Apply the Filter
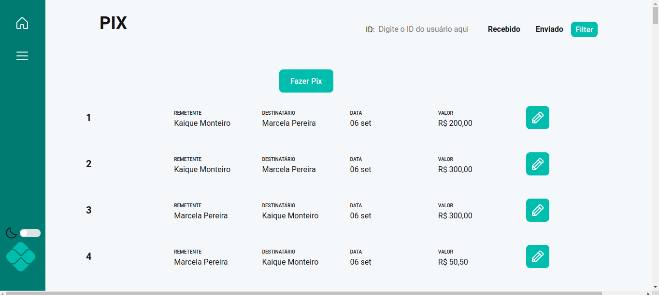659x295 pixels. pos(584,29)
